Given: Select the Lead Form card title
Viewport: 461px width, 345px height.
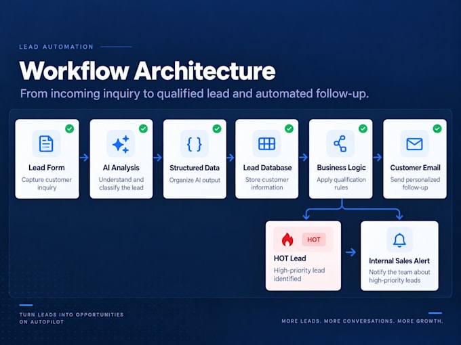Looking at the screenshot, I should tap(47, 168).
